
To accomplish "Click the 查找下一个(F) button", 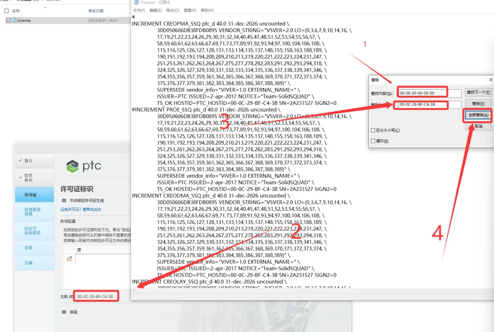I will 478,93.
